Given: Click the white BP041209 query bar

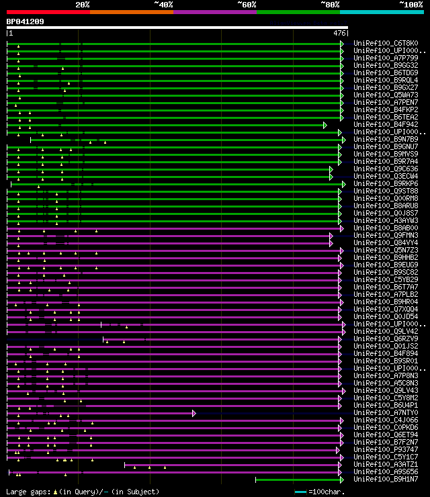Looking at the screenshot, I should pyautogui.click(x=177, y=28).
